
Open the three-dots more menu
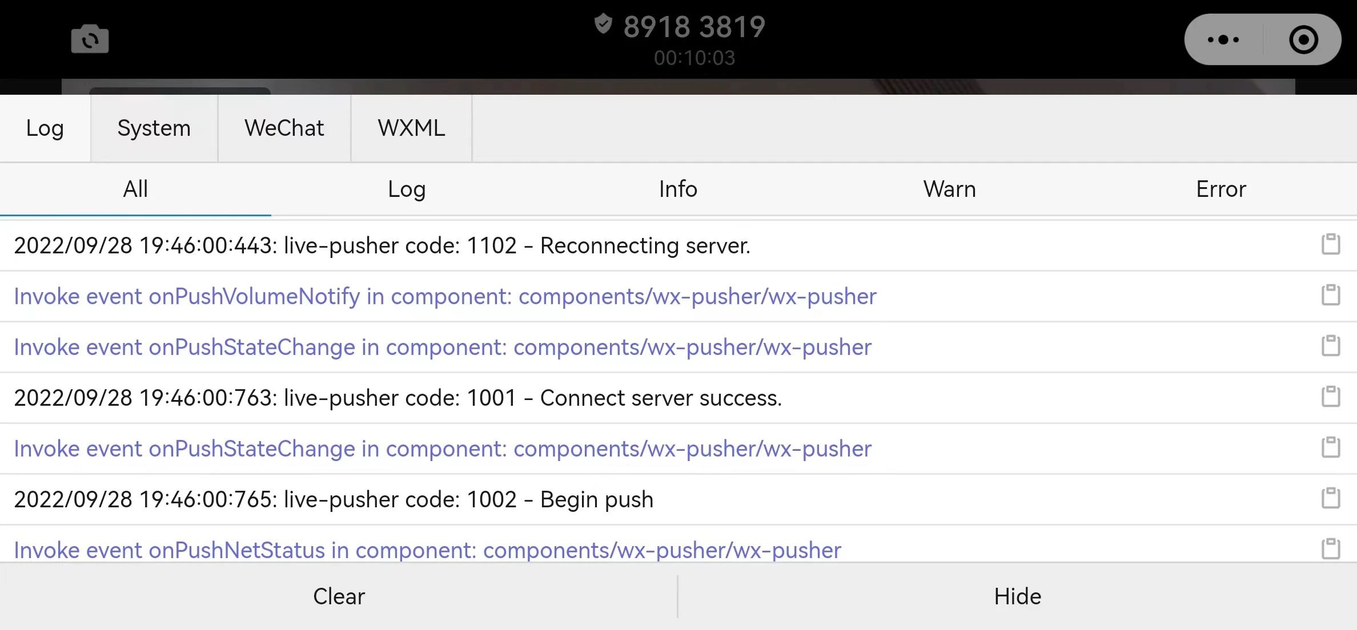pyautogui.click(x=1223, y=39)
